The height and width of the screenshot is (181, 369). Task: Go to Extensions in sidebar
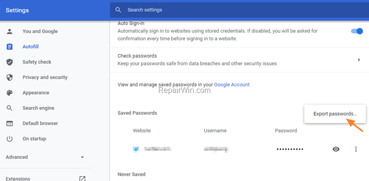[18, 179]
